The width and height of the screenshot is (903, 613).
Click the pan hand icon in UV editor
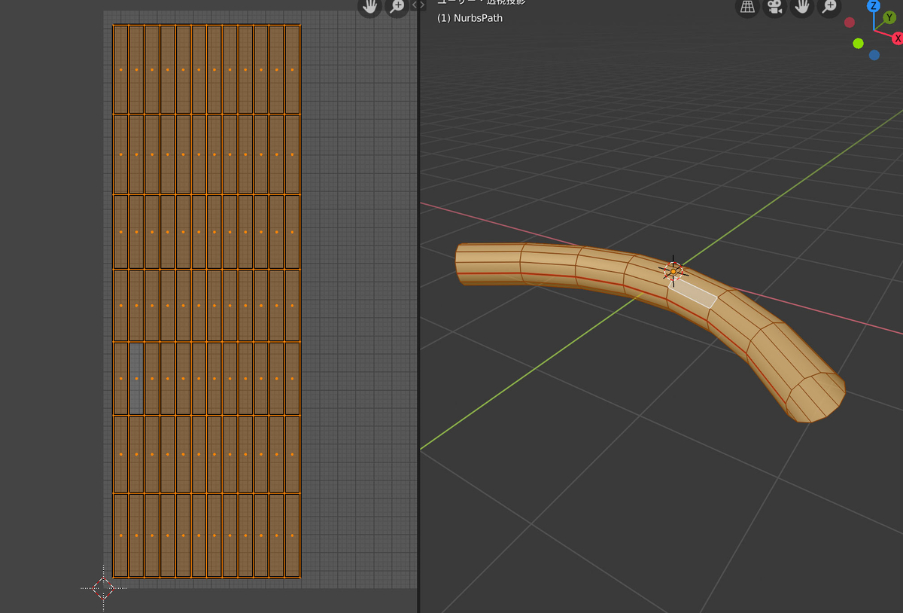tap(369, 7)
